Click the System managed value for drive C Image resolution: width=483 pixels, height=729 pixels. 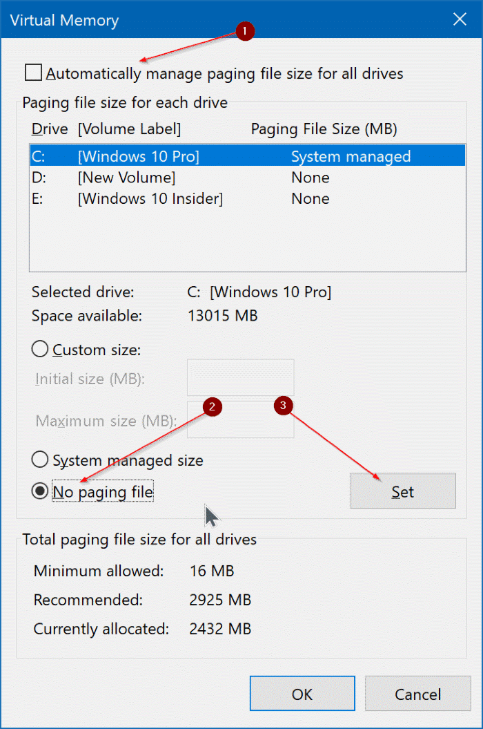(x=351, y=157)
